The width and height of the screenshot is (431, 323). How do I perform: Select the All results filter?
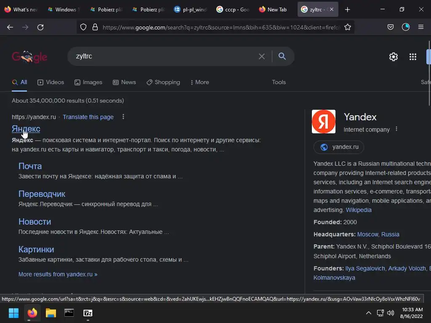[19, 82]
